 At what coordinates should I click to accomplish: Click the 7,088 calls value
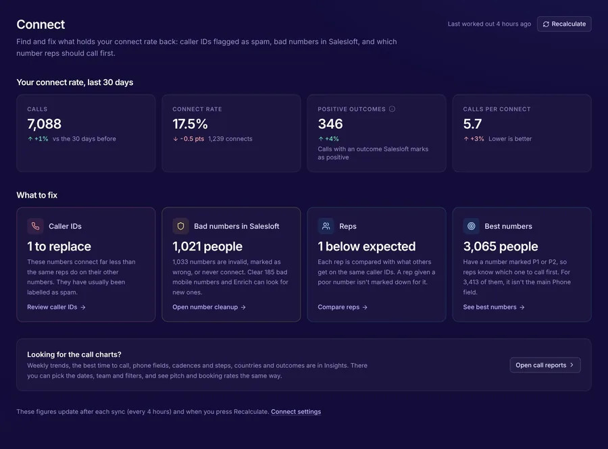pyautogui.click(x=44, y=124)
